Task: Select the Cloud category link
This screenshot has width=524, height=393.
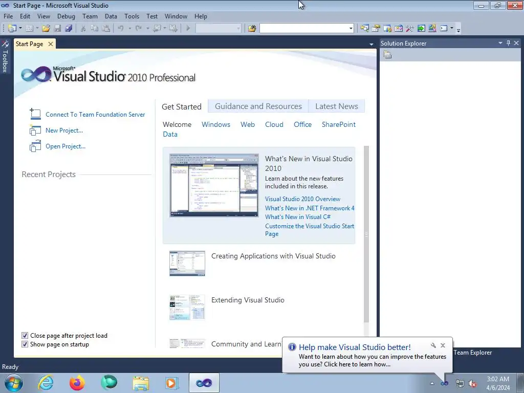Action: [274, 124]
